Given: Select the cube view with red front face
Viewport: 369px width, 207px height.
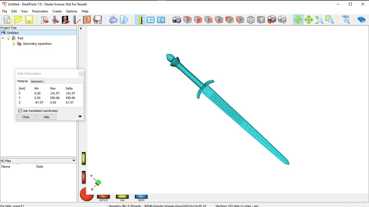Looking at the screenshot, I should 198,20.
